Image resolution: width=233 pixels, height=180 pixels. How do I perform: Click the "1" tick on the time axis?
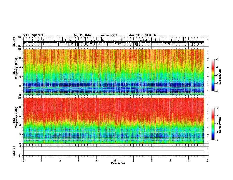click(41, 161)
